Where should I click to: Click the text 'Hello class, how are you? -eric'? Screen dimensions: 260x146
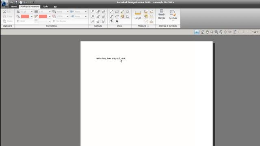click(111, 58)
